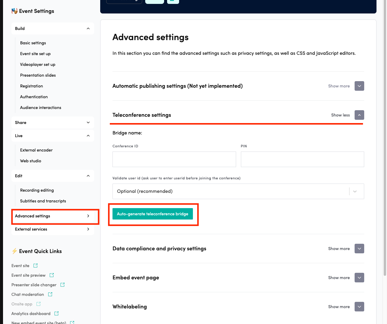Click the Conference ID input field
Image resolution: width=387 pixels, height=324 pixels.
pos(174,159)
